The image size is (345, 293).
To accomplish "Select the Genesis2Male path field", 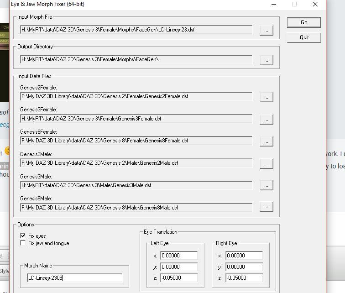I will 136,163.
